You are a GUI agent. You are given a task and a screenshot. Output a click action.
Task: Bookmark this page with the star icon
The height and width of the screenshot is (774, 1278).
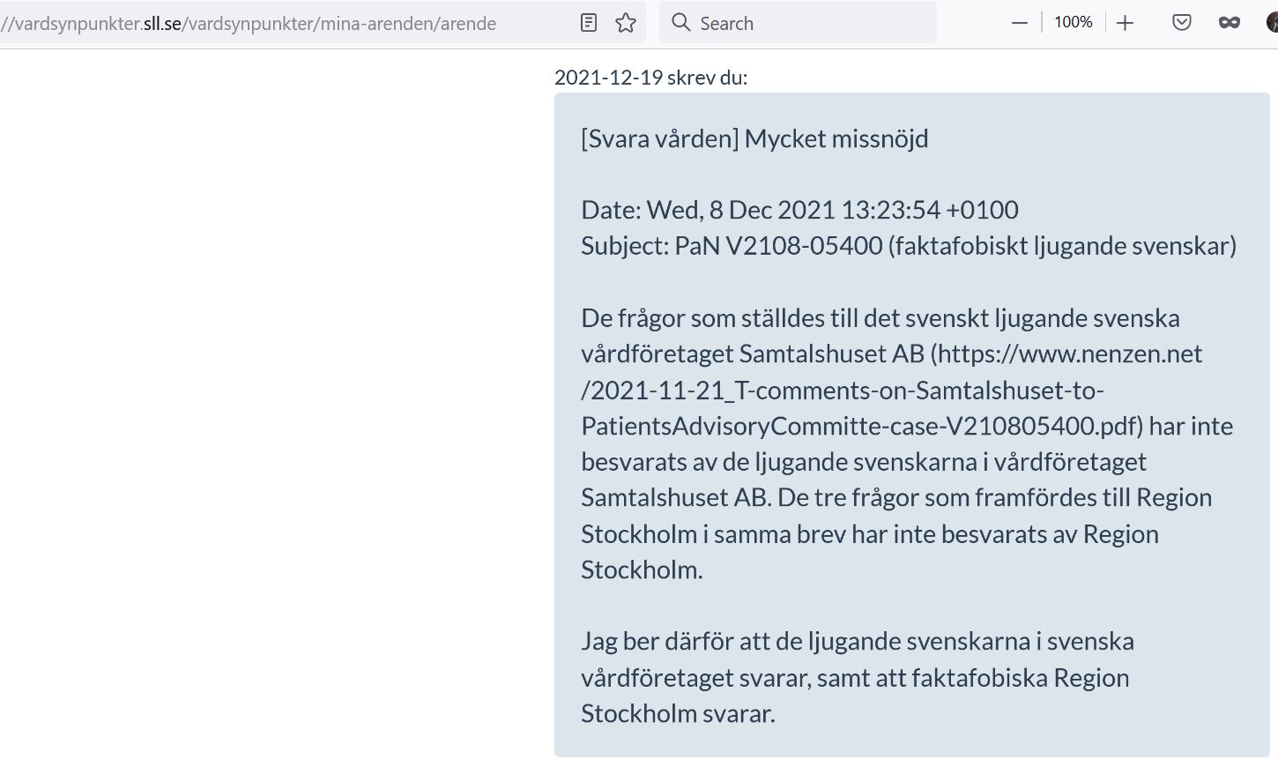coord(626,23)
